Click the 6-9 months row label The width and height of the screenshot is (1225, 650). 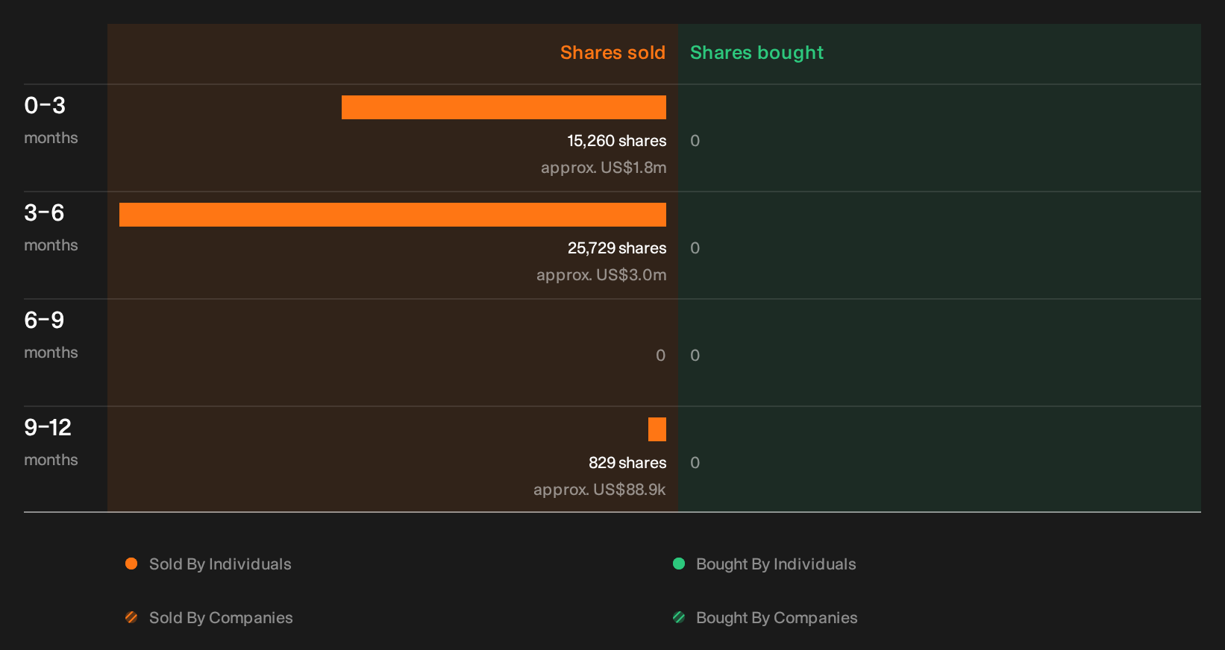click(51, 335)
